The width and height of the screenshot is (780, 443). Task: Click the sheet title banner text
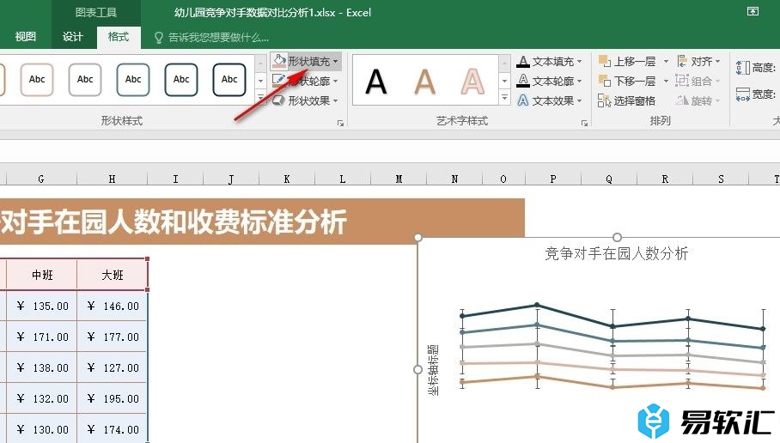174,221
